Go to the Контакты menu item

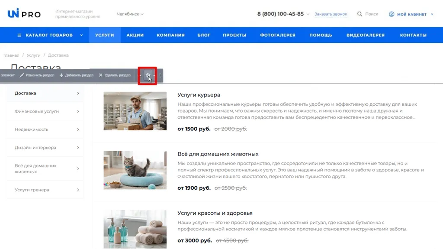(413, 35)
